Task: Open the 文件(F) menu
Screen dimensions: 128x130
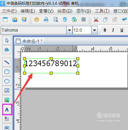Action: click(9, 11)
